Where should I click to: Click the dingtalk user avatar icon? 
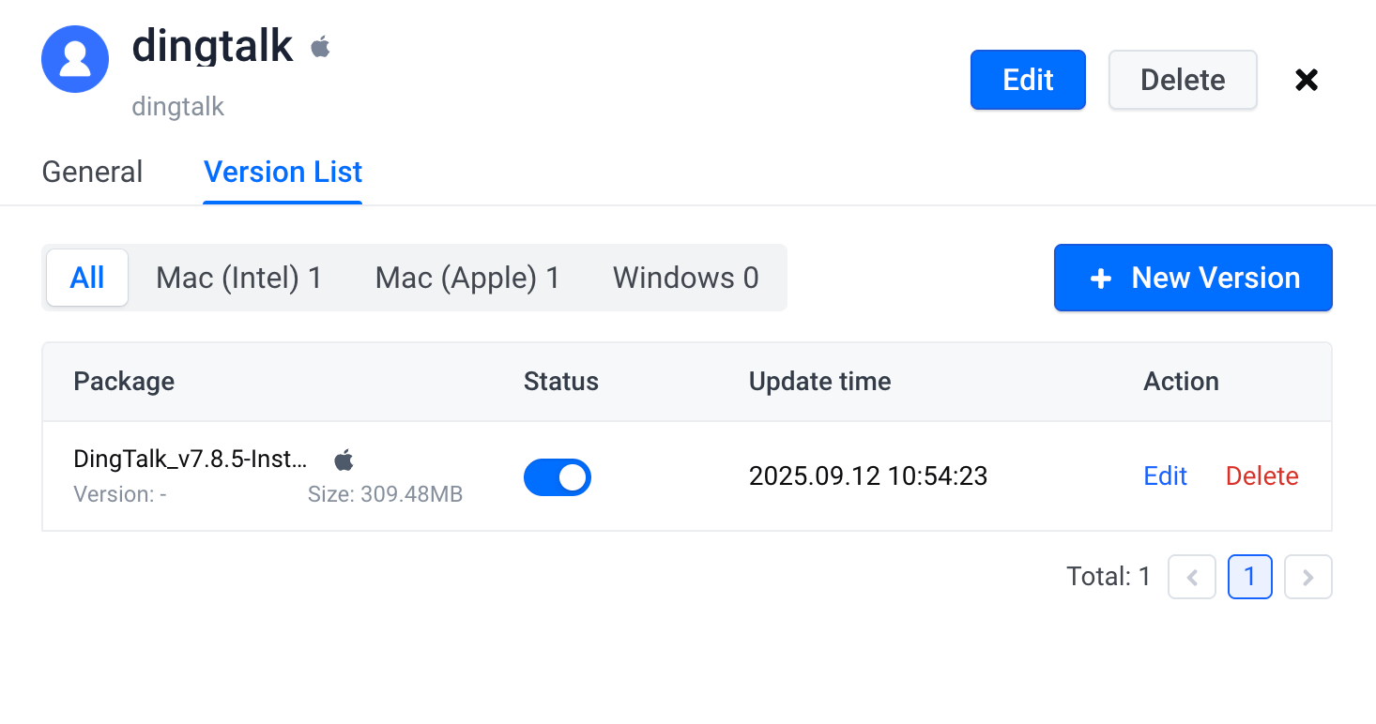click(75, 59)
